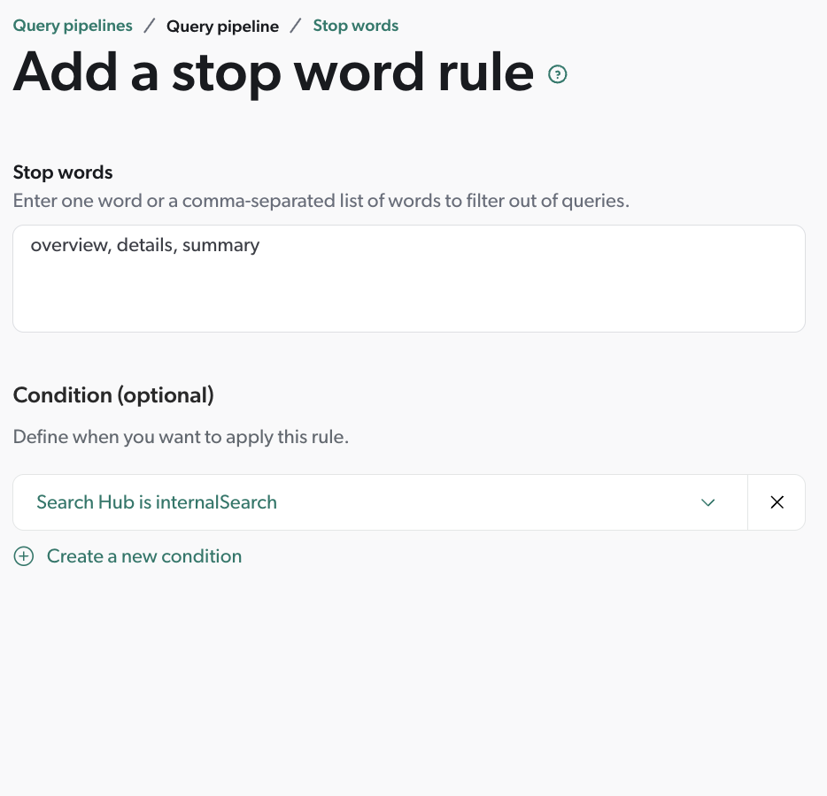Image resolution: width=827 pixels, height=796 pixels.
Task: Navigate to Query pipelines via the breadcrumb
Action: [x=73, y=26]
